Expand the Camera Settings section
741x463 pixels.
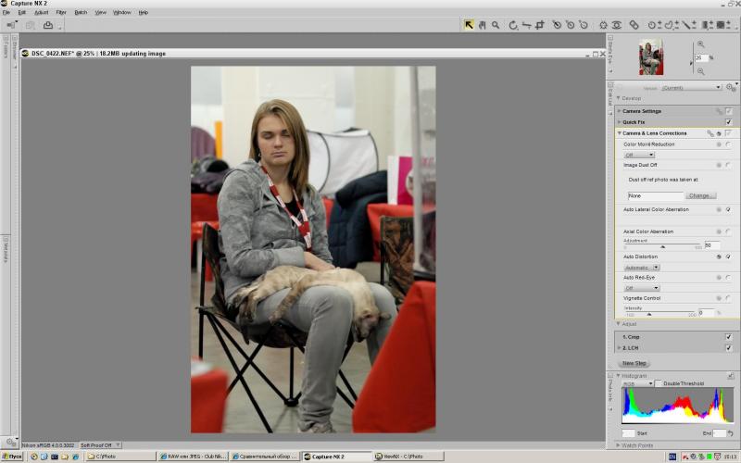[x=619, y=111]
